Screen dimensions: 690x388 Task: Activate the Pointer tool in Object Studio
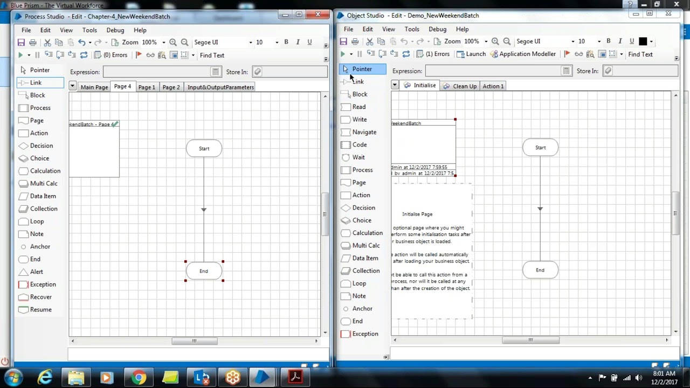pos(362,69)
